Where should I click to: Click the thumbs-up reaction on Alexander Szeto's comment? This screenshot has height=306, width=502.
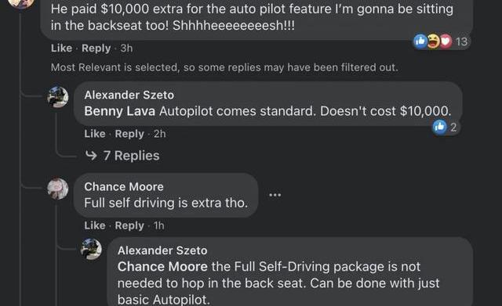click(439, 127)
